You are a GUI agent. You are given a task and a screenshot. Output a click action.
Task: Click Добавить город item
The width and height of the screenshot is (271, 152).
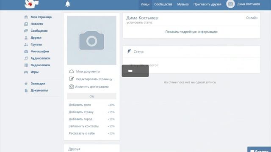91,119
